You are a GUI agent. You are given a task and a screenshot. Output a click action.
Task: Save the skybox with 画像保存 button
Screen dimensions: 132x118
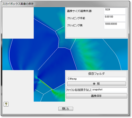click(97, 96)
